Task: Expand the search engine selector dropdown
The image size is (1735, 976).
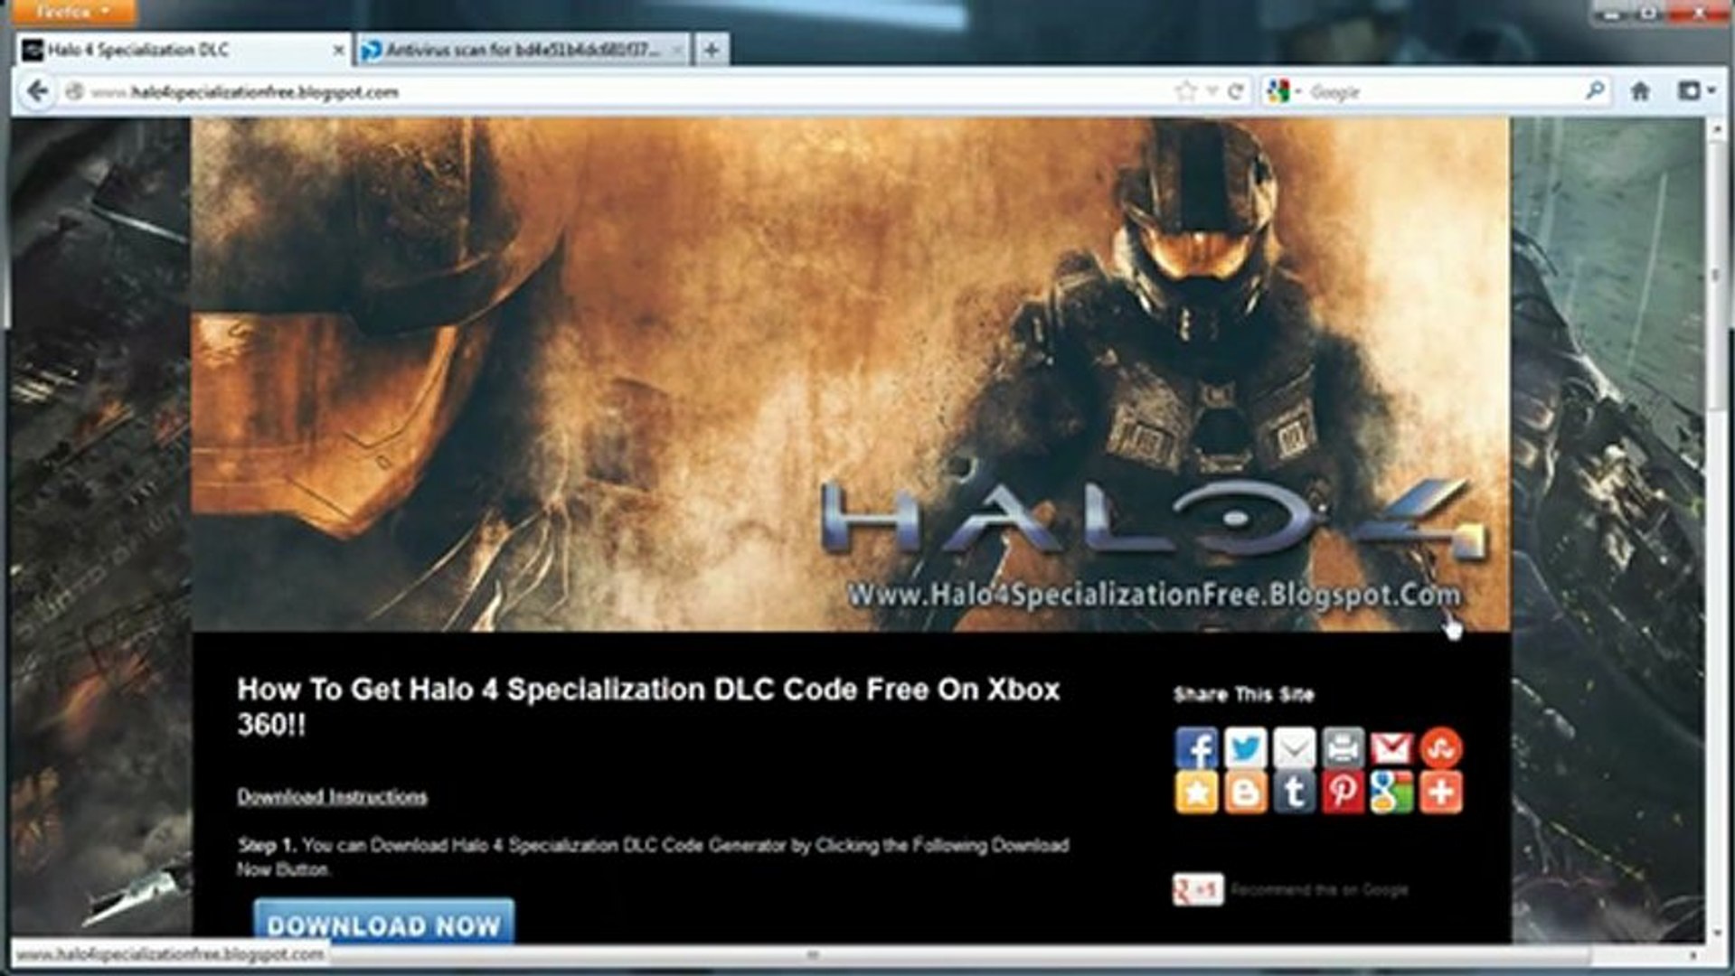Action: tap(1284, 91)
